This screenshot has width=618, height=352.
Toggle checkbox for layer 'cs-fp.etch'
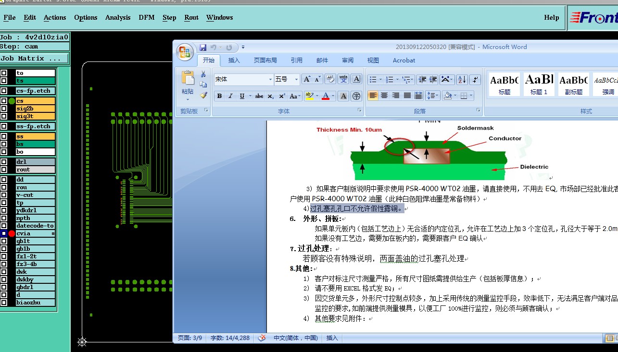click(4, 91)
